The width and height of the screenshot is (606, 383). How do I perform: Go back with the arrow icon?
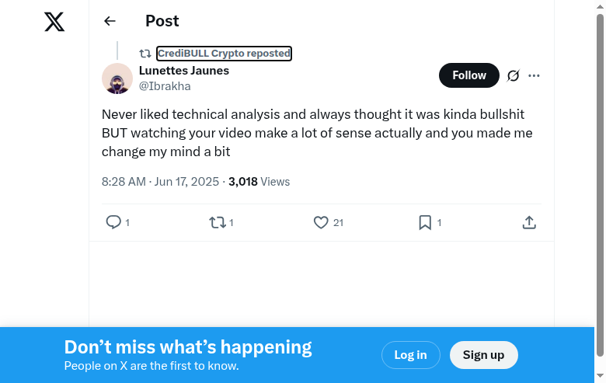[x=110, y=22]
